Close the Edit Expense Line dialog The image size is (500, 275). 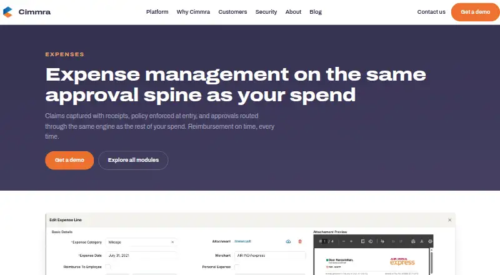point(449,220)
